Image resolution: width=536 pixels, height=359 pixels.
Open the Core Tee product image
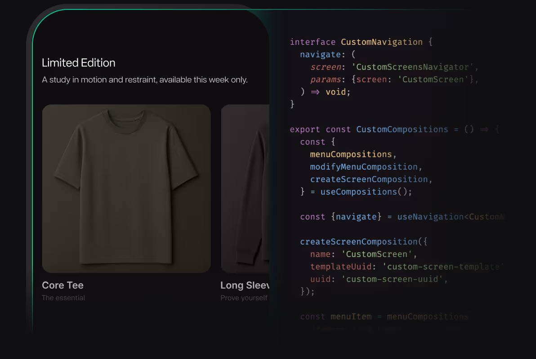pyautogui.click(x=126, y=189)
